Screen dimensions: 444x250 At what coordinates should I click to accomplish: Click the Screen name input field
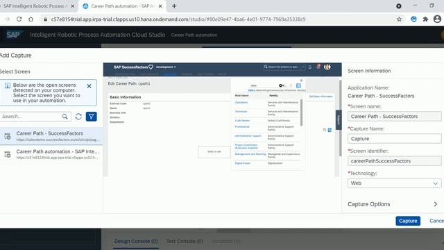[x=394, y=117]
